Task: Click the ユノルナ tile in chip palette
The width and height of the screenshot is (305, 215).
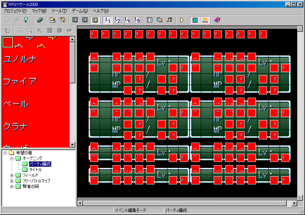Action: [20, 59]
